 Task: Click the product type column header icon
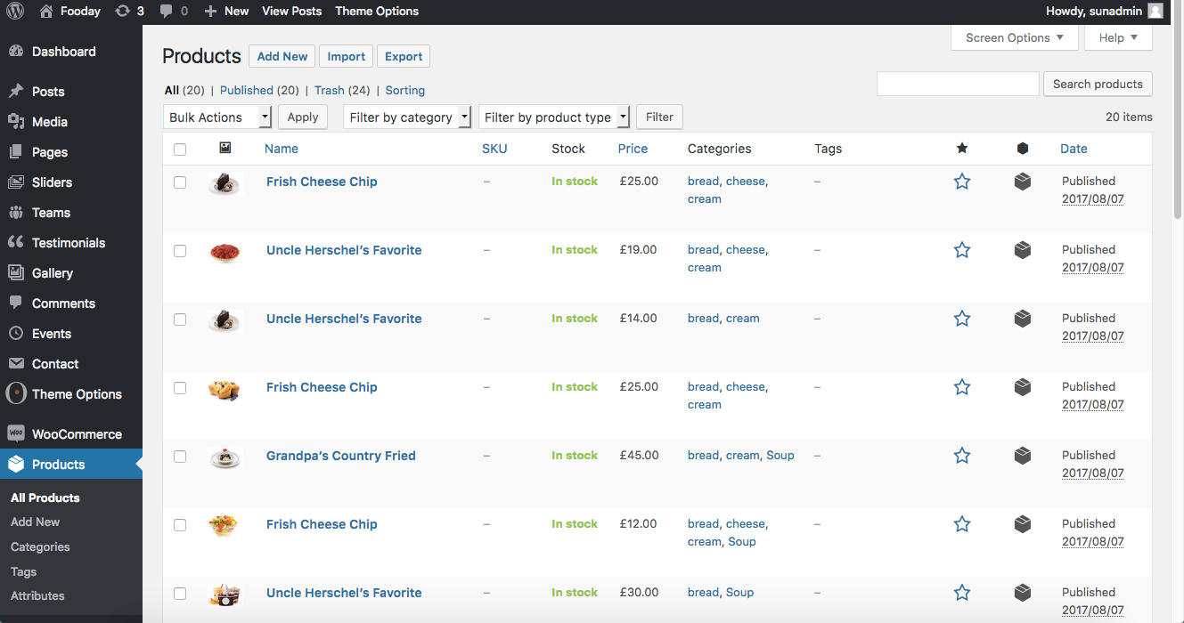coord(1023,149)
